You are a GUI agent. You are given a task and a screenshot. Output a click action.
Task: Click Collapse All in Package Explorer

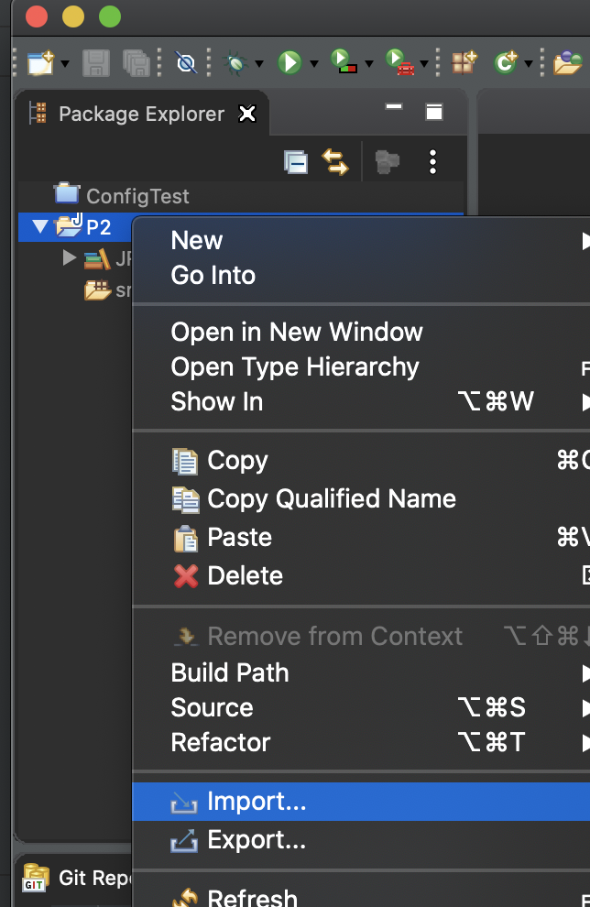click(296, 162)
